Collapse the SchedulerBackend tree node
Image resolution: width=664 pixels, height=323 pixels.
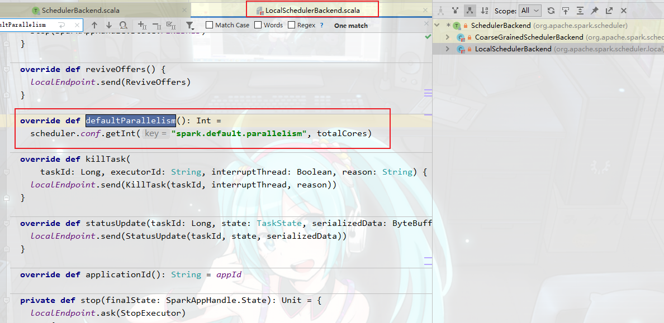(438, 26)
